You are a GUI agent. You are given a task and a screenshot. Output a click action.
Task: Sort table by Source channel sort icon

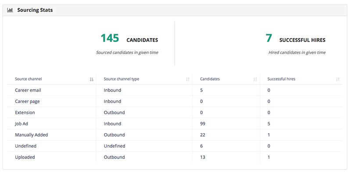(91, 79)
